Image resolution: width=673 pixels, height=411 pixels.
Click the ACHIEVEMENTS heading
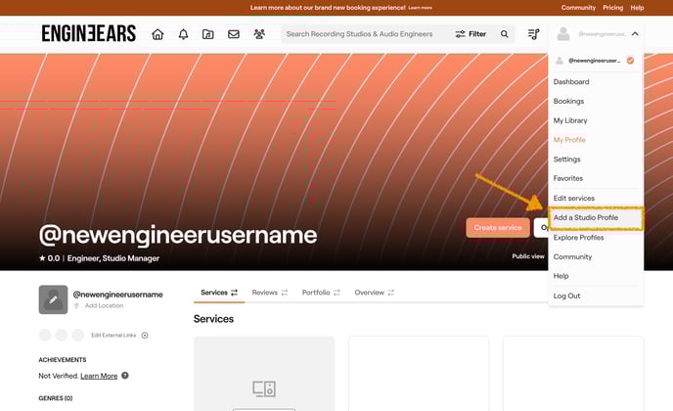point(63,360)
